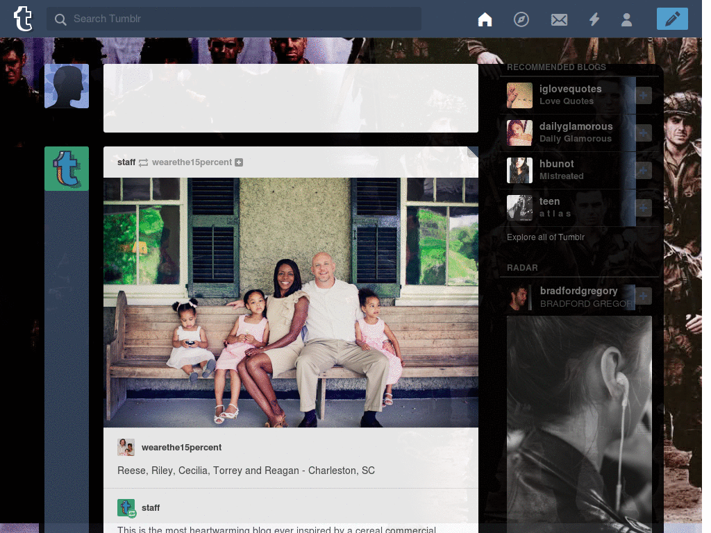Follow dailyglamorous with plus button
Screen dimensions: 711x533
click(644, 133)
